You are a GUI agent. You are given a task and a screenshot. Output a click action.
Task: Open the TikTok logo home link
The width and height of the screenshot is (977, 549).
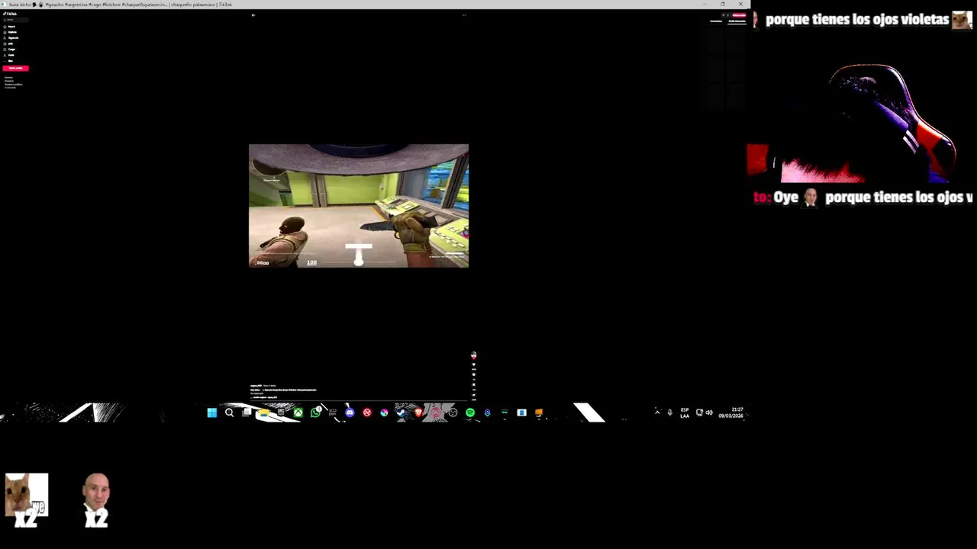click(x=10, y=14)
